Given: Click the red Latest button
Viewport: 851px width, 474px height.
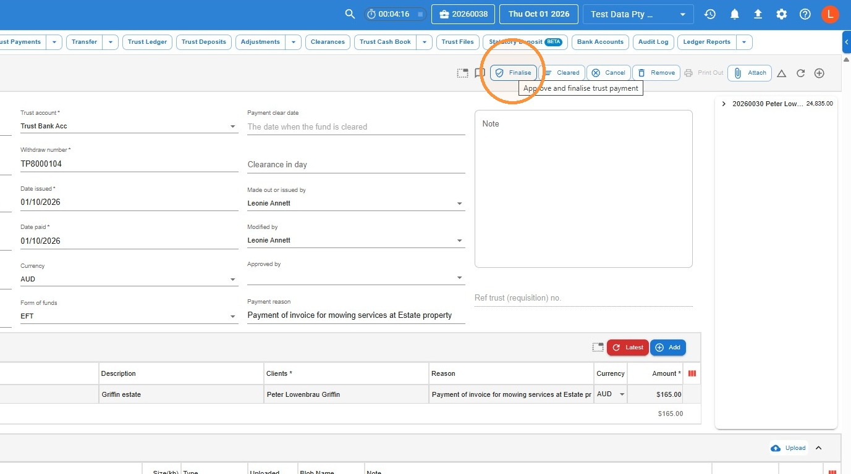Looking at the screenshot, I should point(628,347).
